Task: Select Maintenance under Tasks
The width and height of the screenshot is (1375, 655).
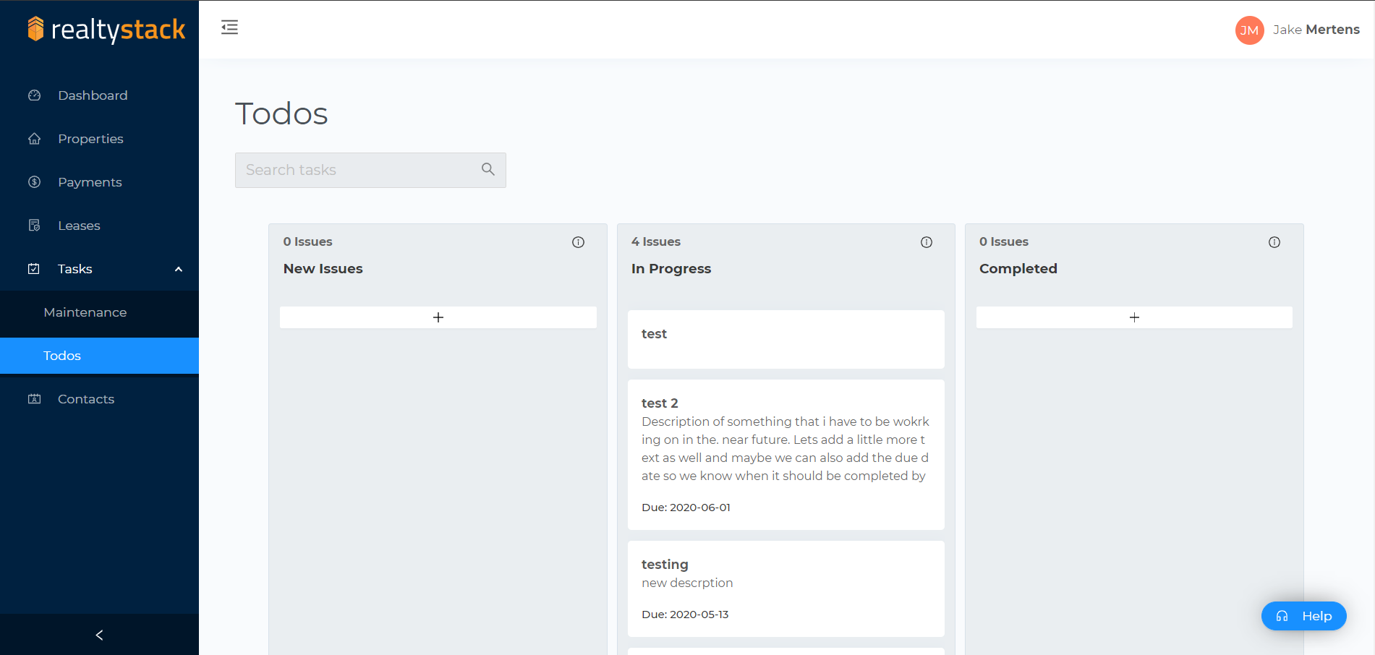Action: 99,312
